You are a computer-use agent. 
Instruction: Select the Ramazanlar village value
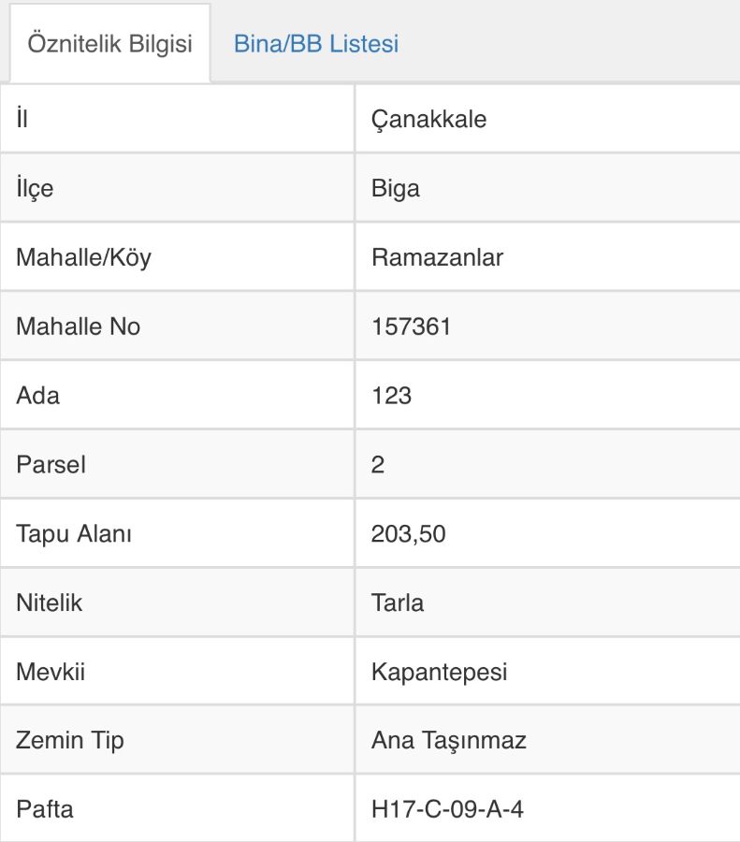(437, 257)
